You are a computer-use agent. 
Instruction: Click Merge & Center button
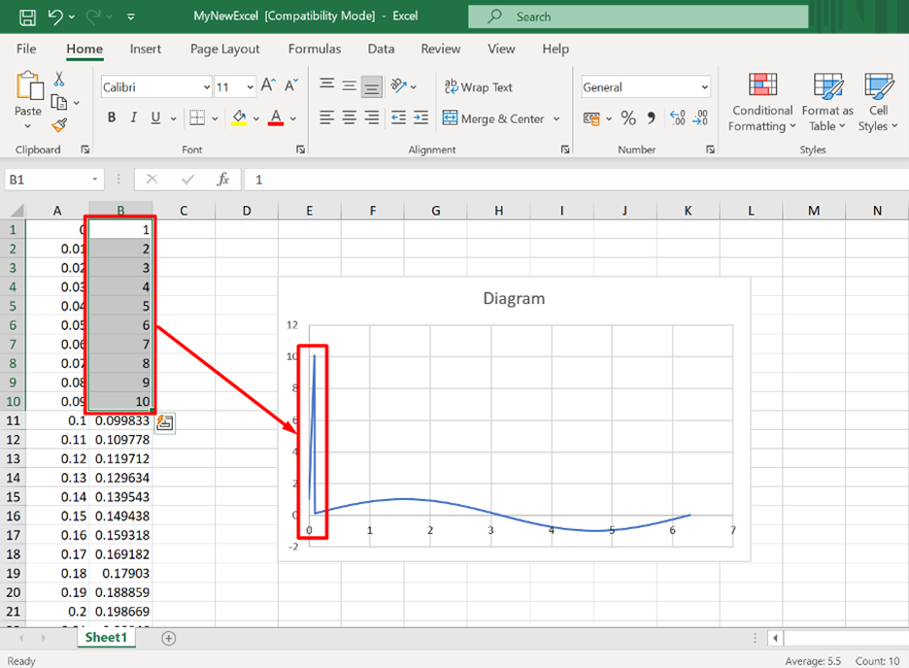point(493,118)
